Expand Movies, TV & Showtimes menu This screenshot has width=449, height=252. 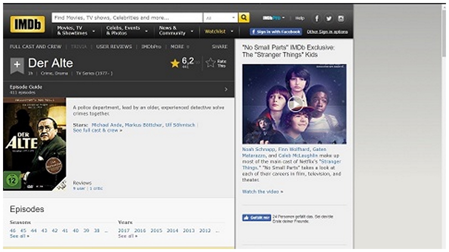click(76, 30)
